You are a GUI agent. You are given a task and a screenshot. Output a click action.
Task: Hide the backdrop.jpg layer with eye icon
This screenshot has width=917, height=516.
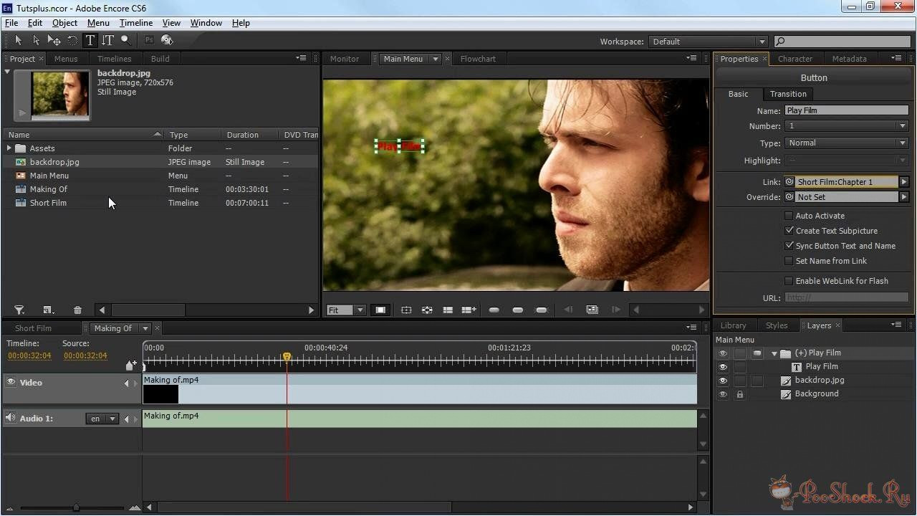pyautogui.click(x=722, y=381)
